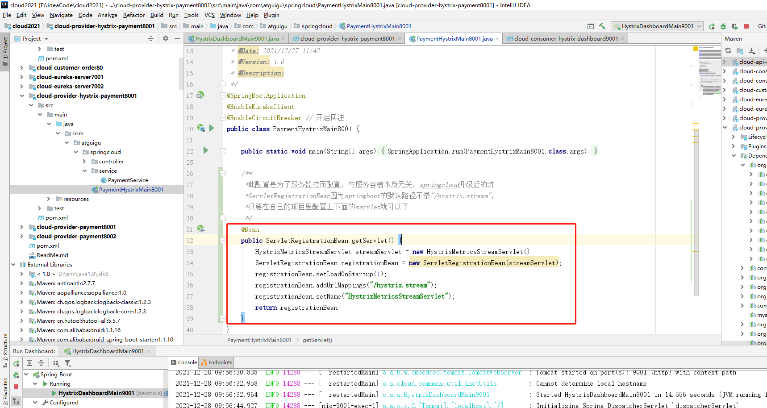Collapse External Libraries node

(13, 264)
